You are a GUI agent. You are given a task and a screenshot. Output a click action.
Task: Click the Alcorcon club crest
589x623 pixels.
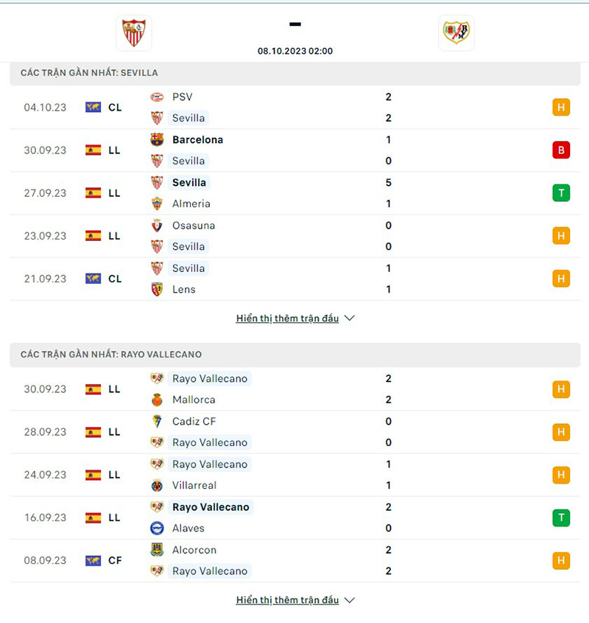pyautogui.click(x=157, y=550)
